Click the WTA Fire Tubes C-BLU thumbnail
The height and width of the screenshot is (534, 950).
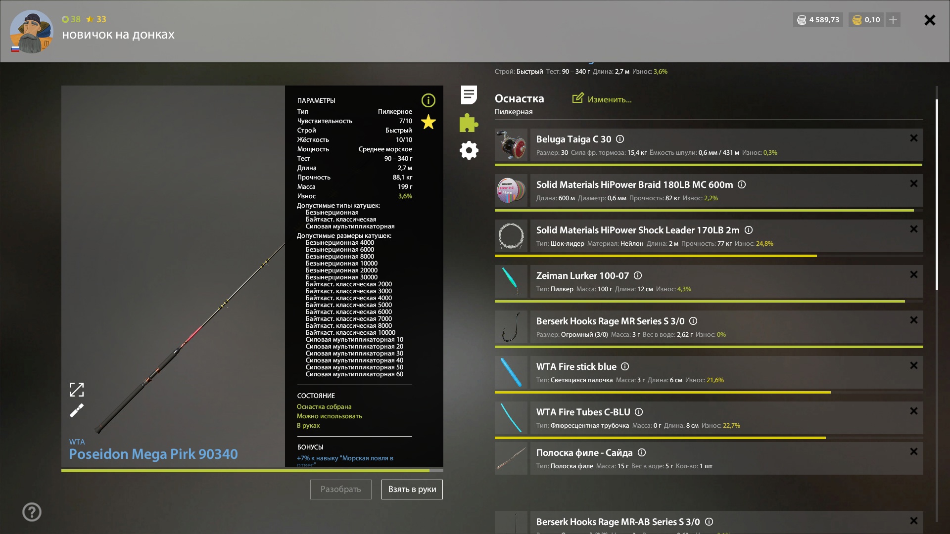(x=511, y=418)
